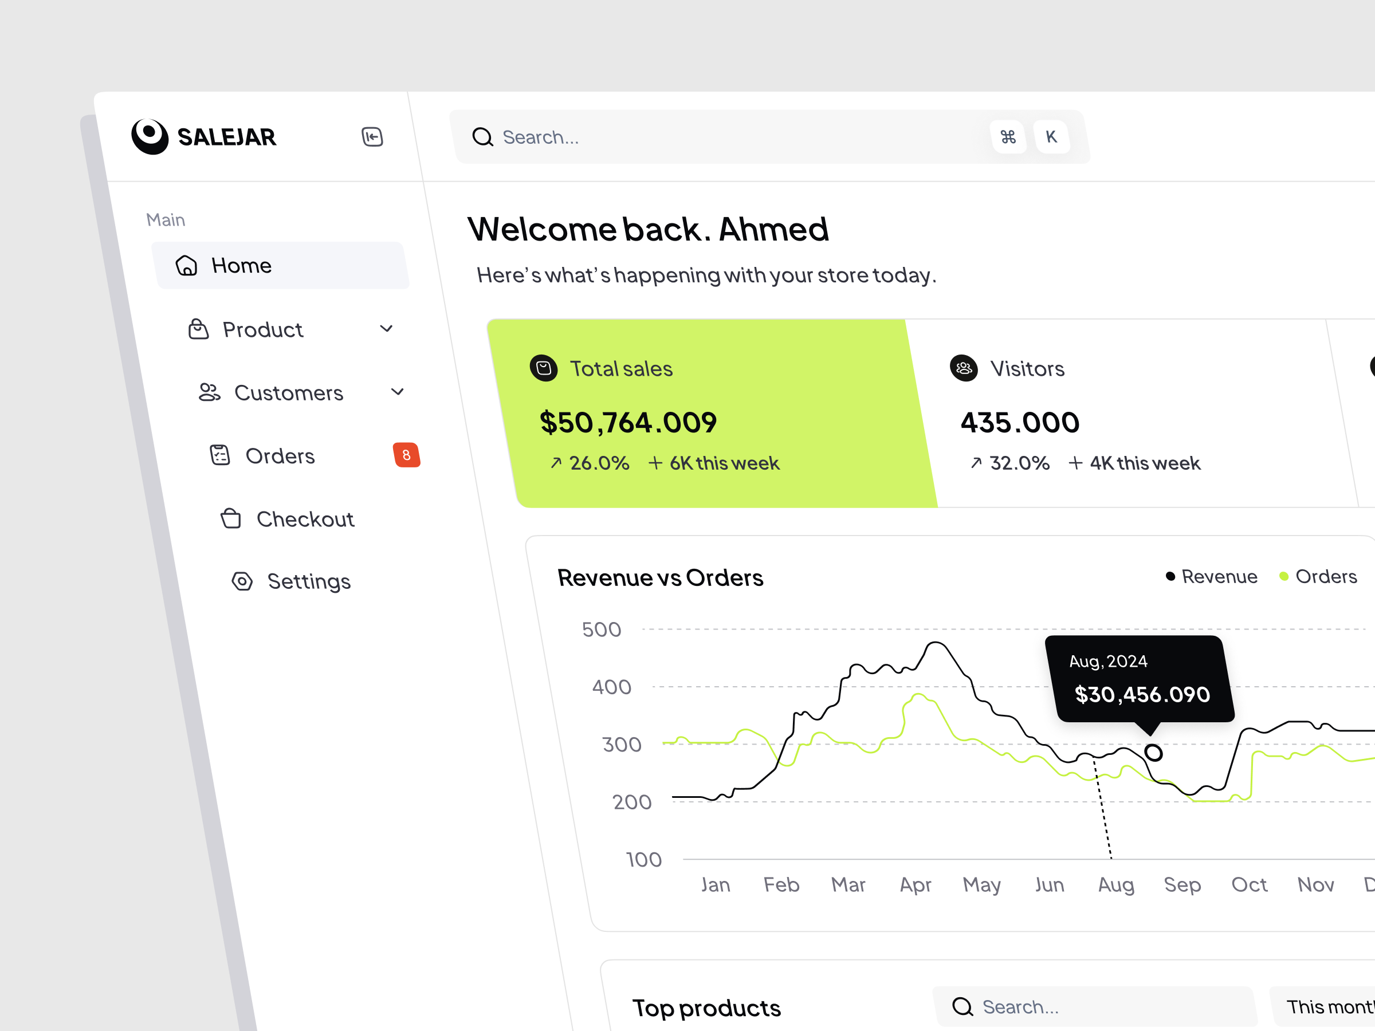Click the Top products search magnifier icon
Screen dimensions: 1375x1031
[962, 1006]
